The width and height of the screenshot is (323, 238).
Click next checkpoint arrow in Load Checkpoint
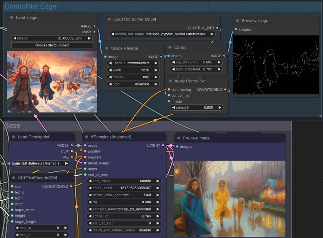[66, 163]
